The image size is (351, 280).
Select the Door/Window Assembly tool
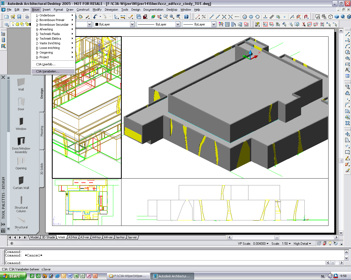pos(21,145)
